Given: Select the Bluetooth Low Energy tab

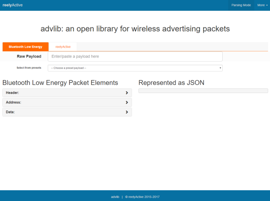Looking at the screenshot, I should [26, 47].
